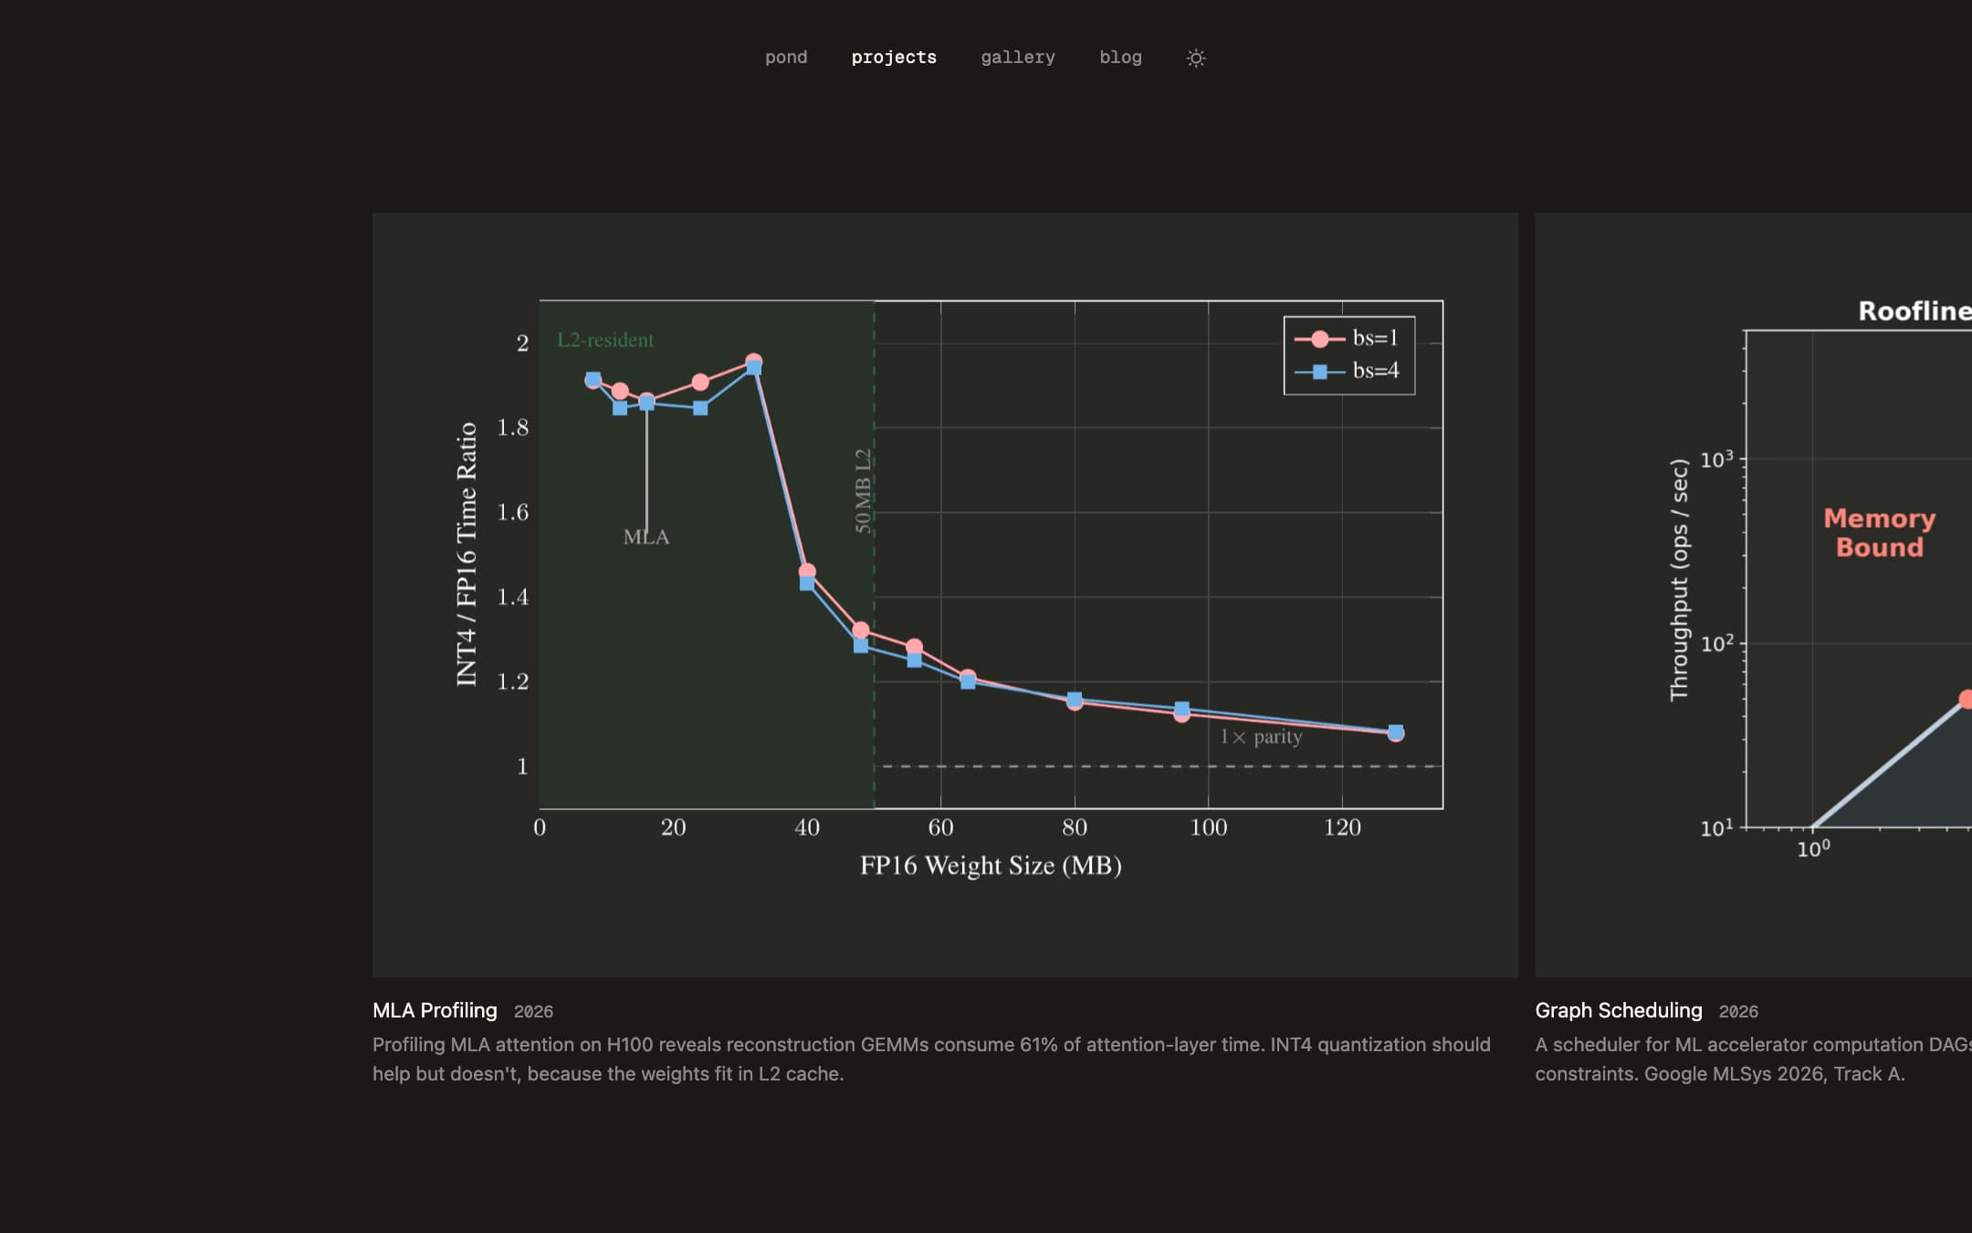Image resolution: width=1972 pixels, height=1233 pixels.
Task: Open the Graph Scheduling roofline thumbnail
Action: coord(1753,595)
